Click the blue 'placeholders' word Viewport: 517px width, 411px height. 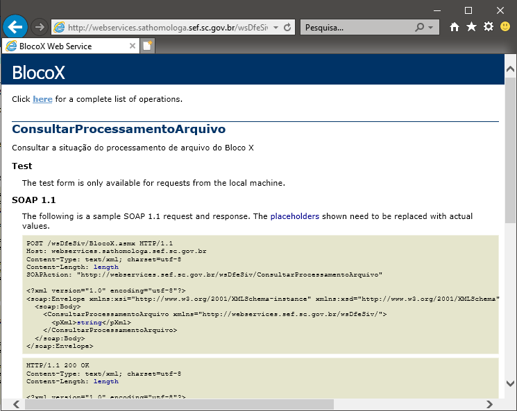pos(295,216)
